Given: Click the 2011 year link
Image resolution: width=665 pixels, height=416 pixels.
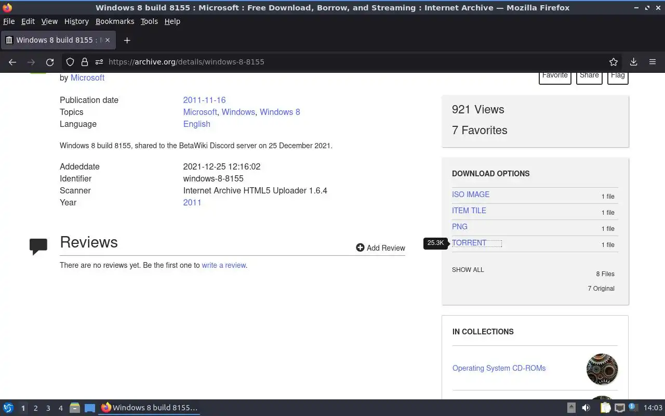Looking at the screenshot, I should point(192,202).
